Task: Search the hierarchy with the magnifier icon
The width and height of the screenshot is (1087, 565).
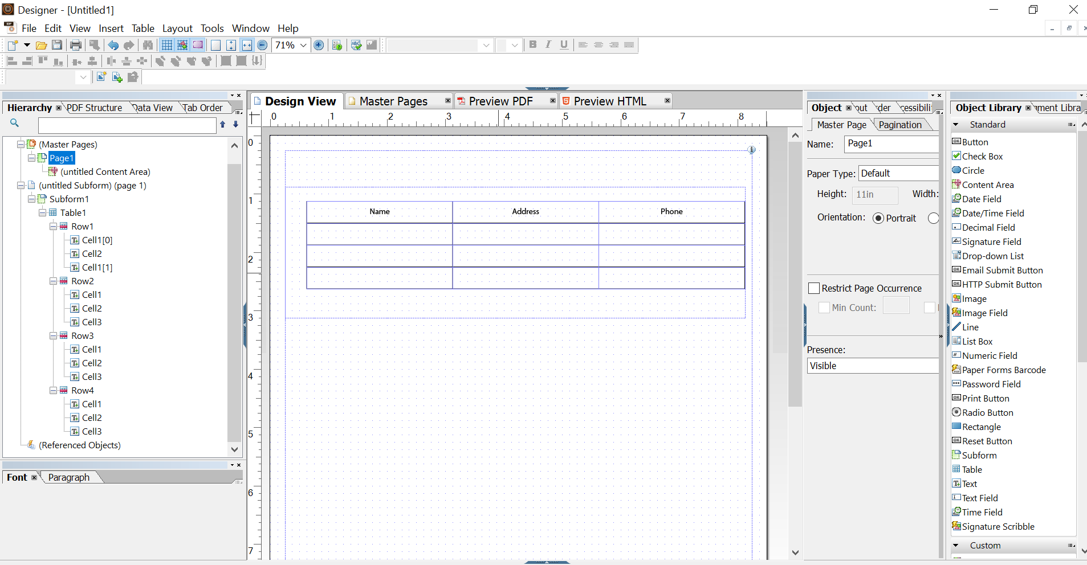Action: point(15,123)
